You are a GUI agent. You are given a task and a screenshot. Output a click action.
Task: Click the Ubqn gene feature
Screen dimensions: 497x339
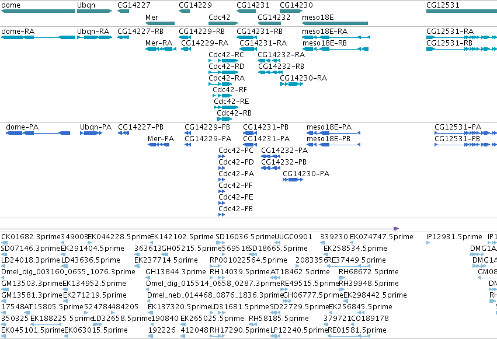(95, 11)
